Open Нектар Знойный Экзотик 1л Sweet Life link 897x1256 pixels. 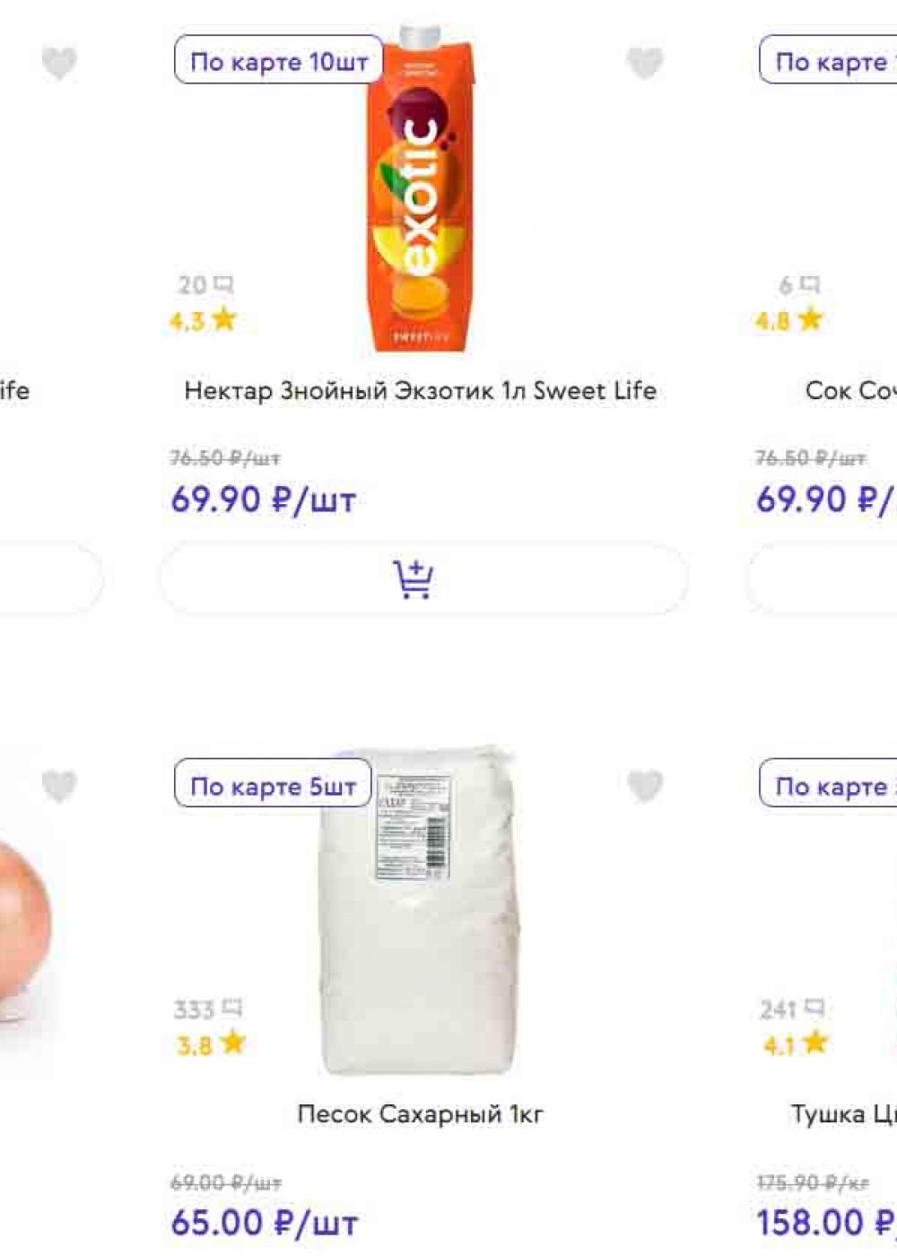[421, 391]
